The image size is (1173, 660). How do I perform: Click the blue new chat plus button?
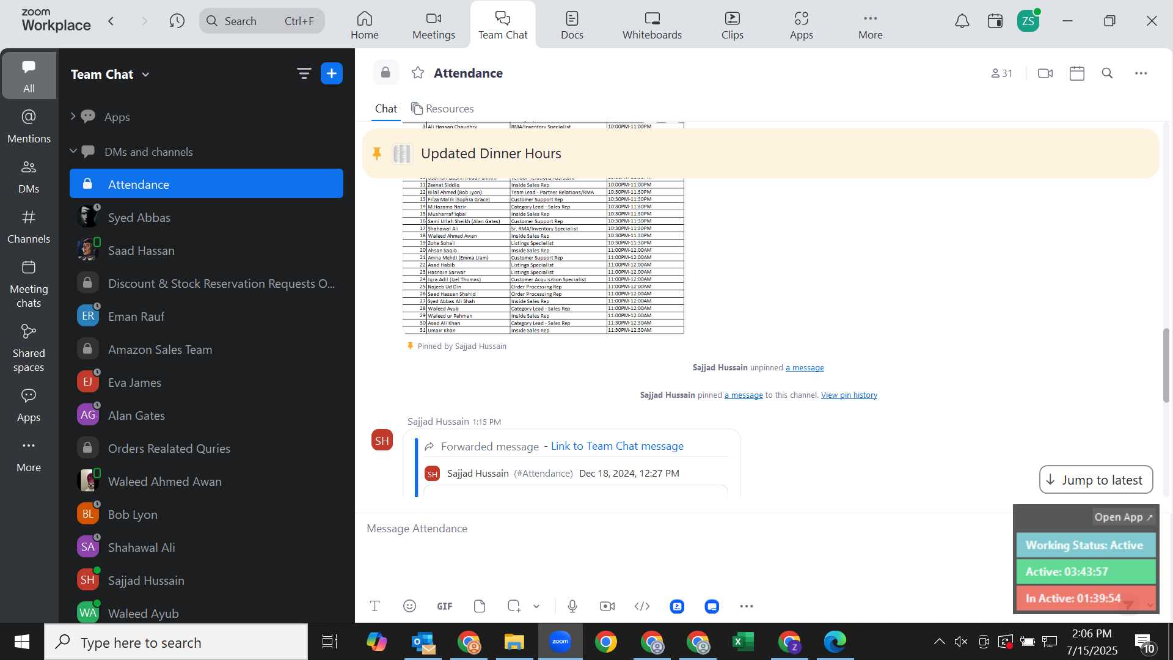click(332, 74)
